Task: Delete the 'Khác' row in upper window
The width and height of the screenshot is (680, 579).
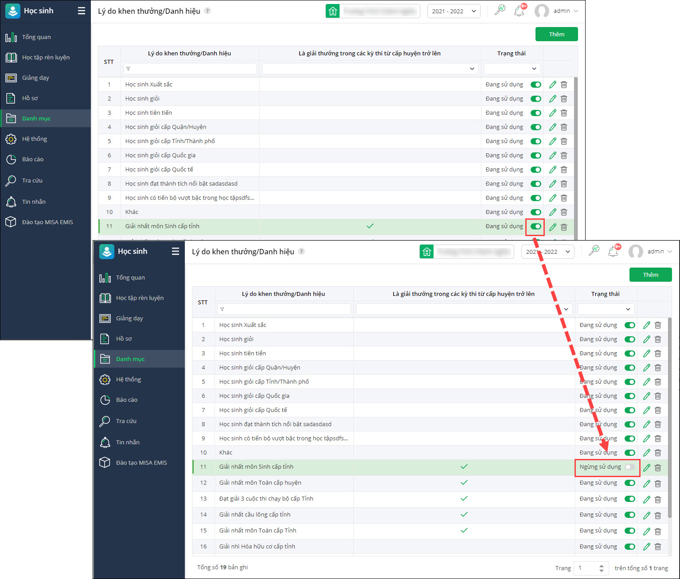Action: [x=564, y=212]
